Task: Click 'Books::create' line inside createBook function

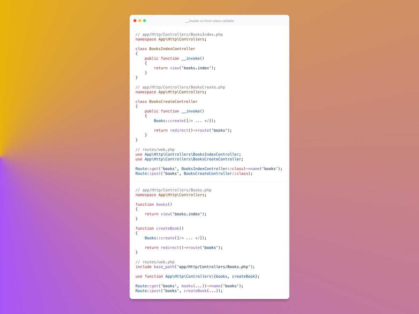Action: coord(176,238)
